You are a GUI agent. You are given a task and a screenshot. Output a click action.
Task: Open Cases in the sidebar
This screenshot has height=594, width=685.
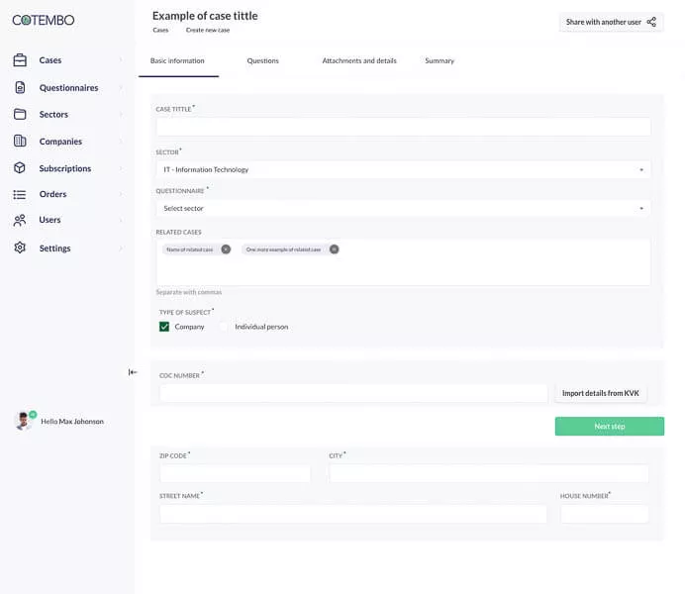pos(50,59)
